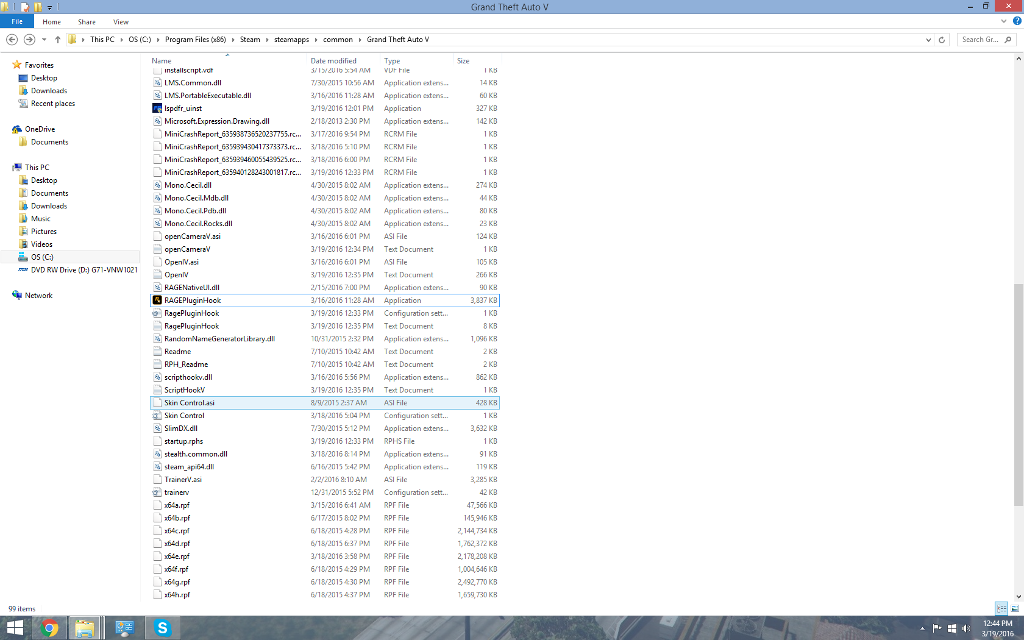Click This PC in the address breadcrumb
Screen dimensions: 1024x640
[x=102, y=40]
